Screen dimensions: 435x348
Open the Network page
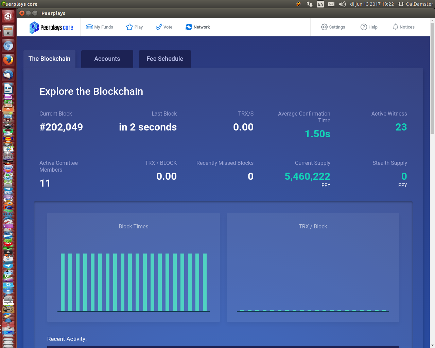coord(198,27)
